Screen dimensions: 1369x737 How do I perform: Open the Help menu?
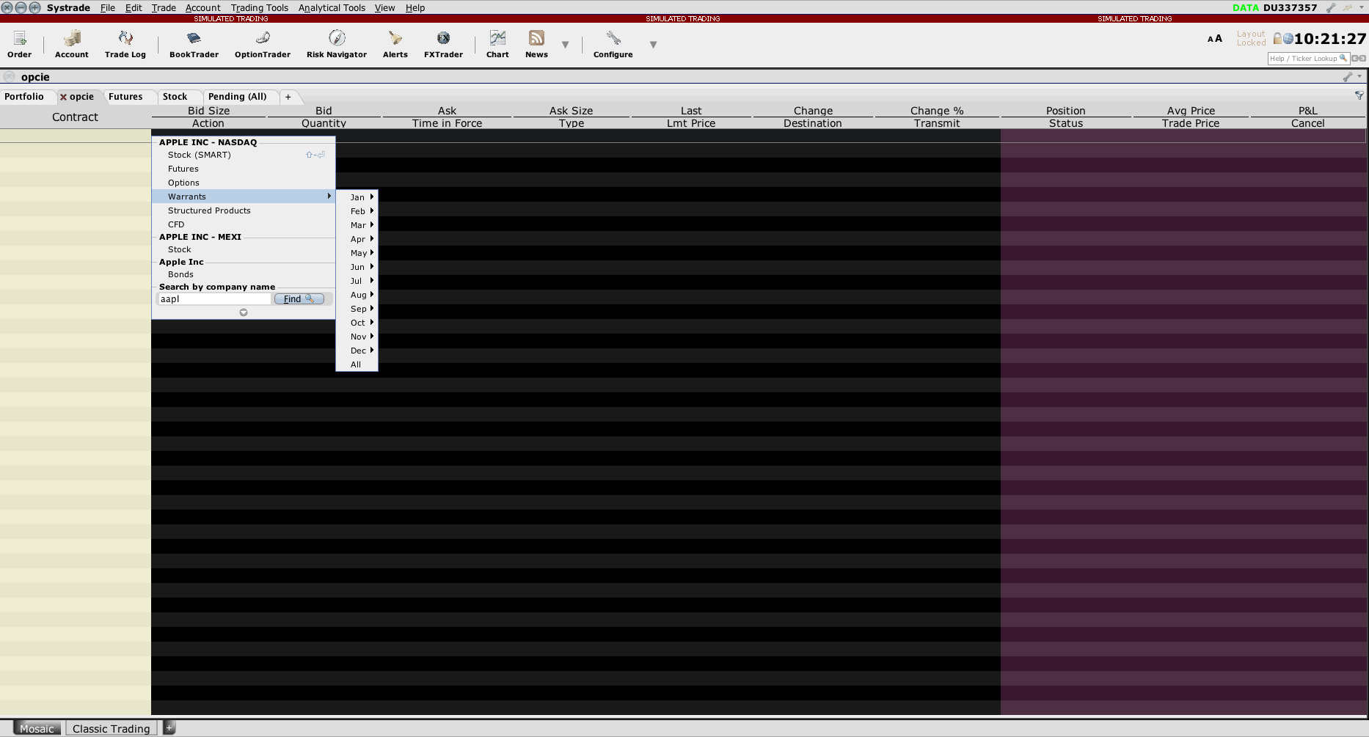415,8
